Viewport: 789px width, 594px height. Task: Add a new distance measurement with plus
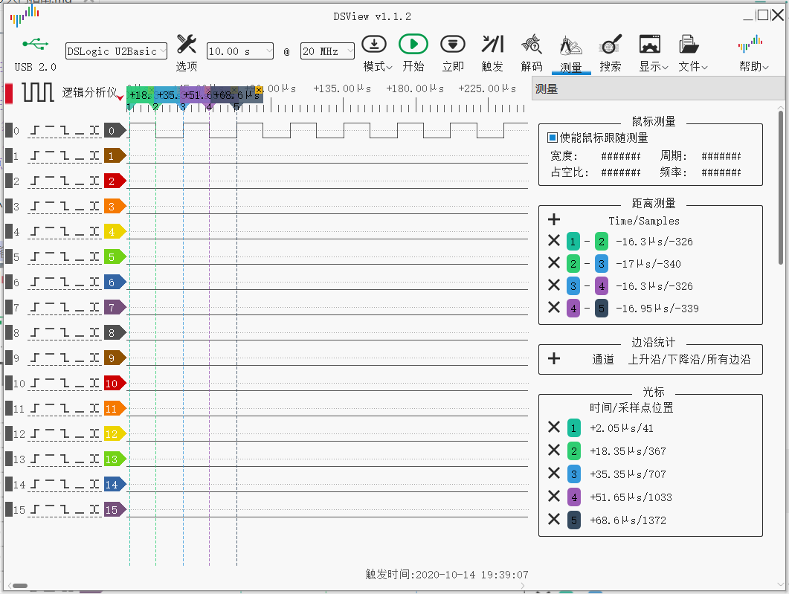click(x=553, y=219)
